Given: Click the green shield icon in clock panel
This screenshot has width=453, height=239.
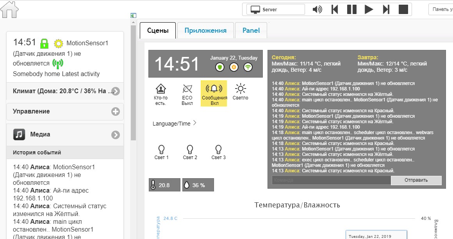Looking at the screenshot, I should (x=220, y=67).
